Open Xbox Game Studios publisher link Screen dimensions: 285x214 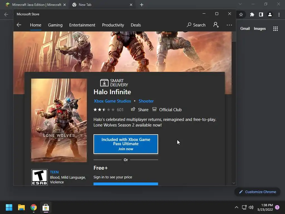(112, 101)
